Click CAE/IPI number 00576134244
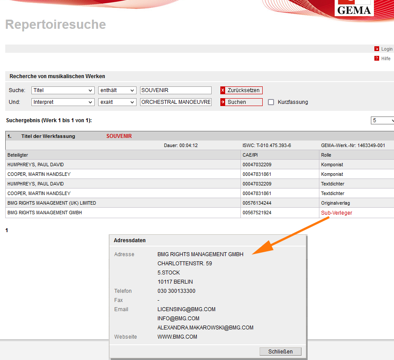Image resolution: width=394 pixels, height=360 pixels. pos(257,203)
